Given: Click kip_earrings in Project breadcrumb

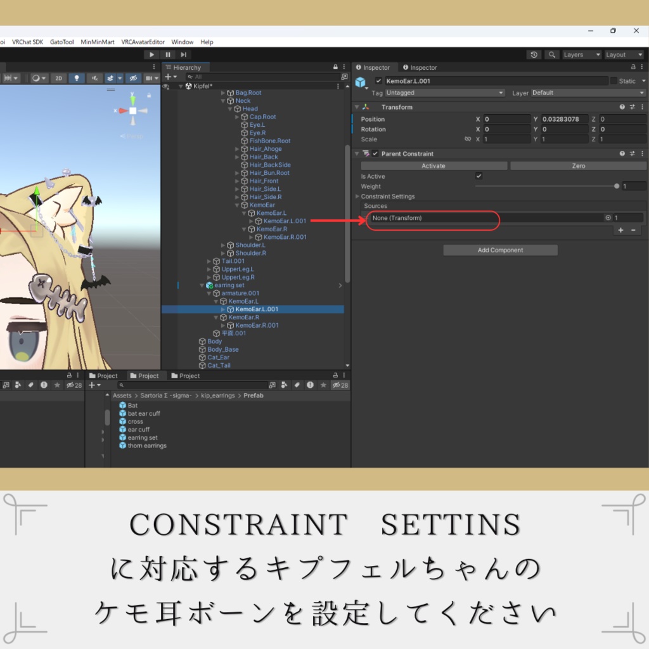Looking at the screenshot, I should [x=218, y=395].
